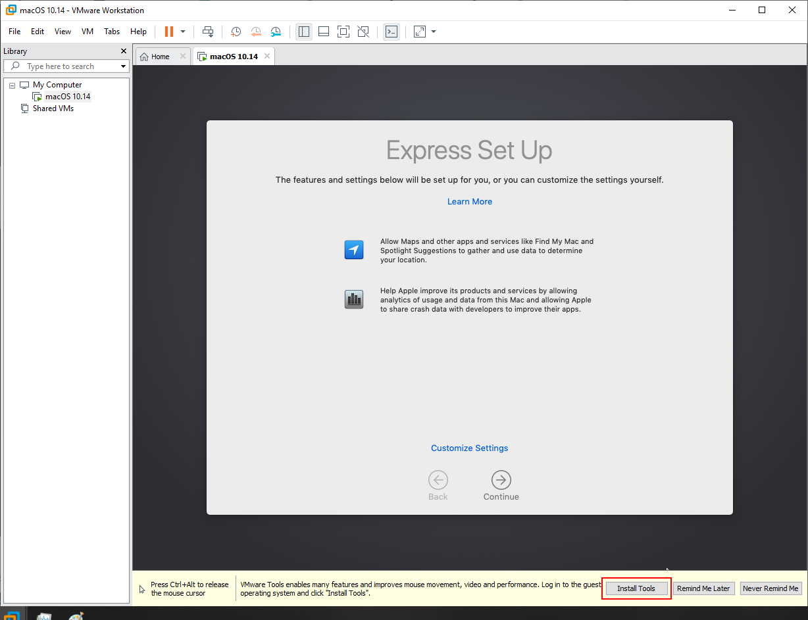Switch the VM to full screen mode
Viewport: 808px width, 620px height.
[343, 31]
